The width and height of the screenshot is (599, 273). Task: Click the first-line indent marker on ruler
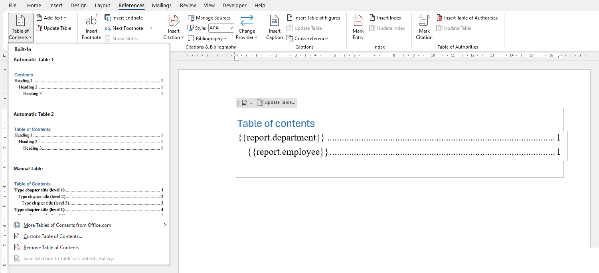[x=237, y=54]
